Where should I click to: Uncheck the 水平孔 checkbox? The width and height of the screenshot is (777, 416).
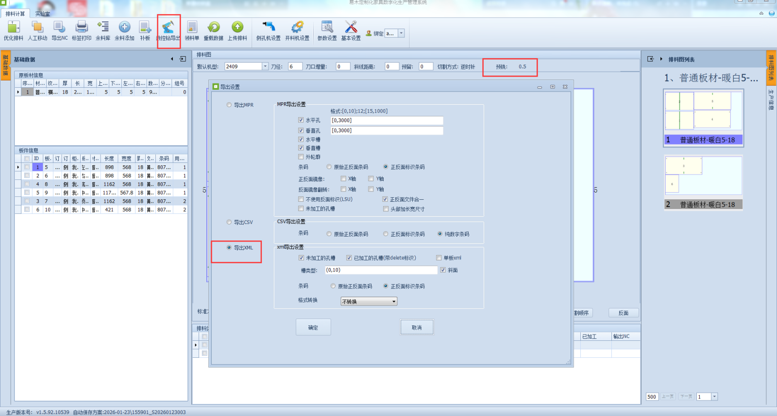pyautogui.click(x=301, y=120)
